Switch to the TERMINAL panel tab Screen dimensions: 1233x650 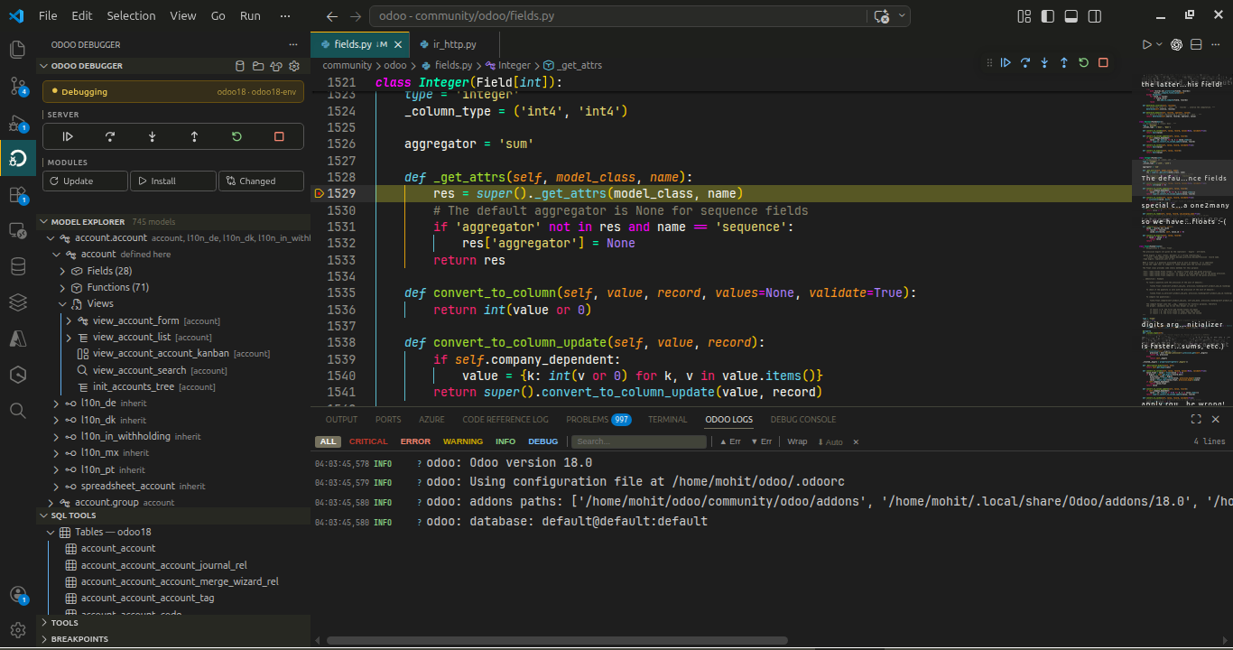(668, 420)
